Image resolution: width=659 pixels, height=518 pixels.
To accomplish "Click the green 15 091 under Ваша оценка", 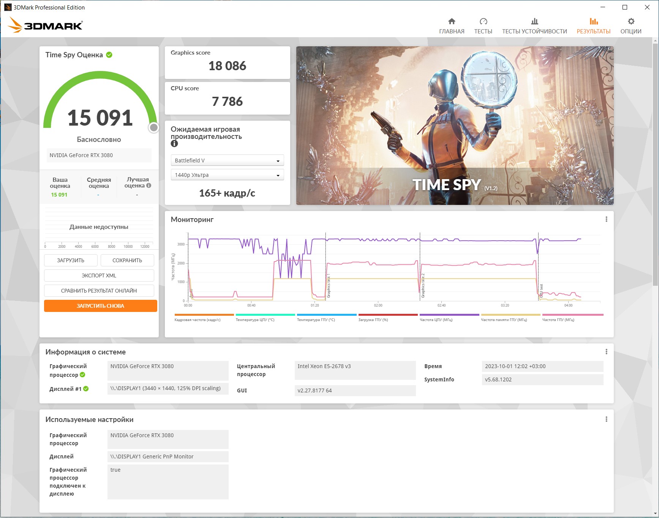I will point(59,195).
